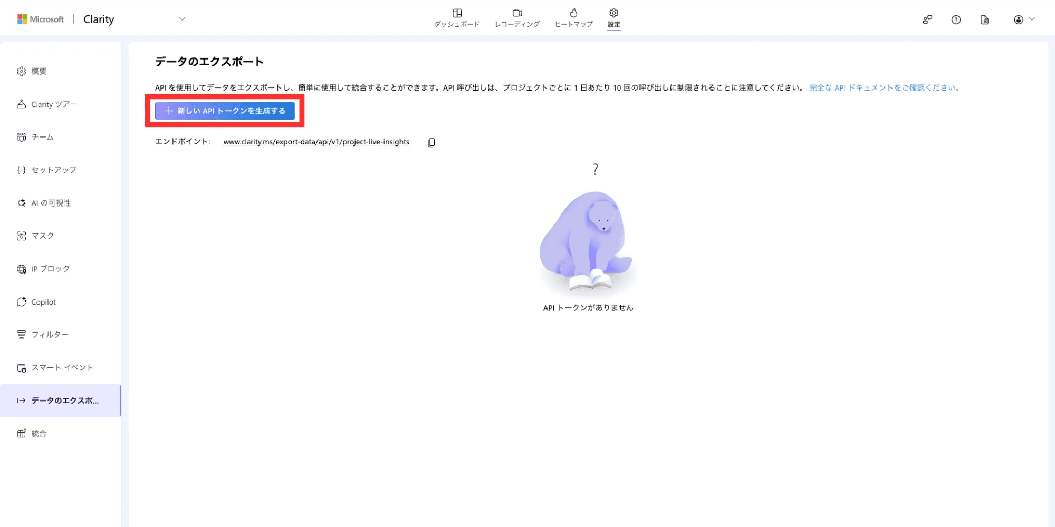Select Copilot in the sidebar

point(61,302)
